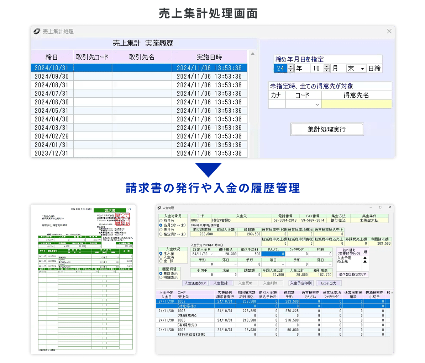Viewport: 425px width, 363px height.
Task: Open the 末 closing-day dropdown
Action: [x=362, y=69]
